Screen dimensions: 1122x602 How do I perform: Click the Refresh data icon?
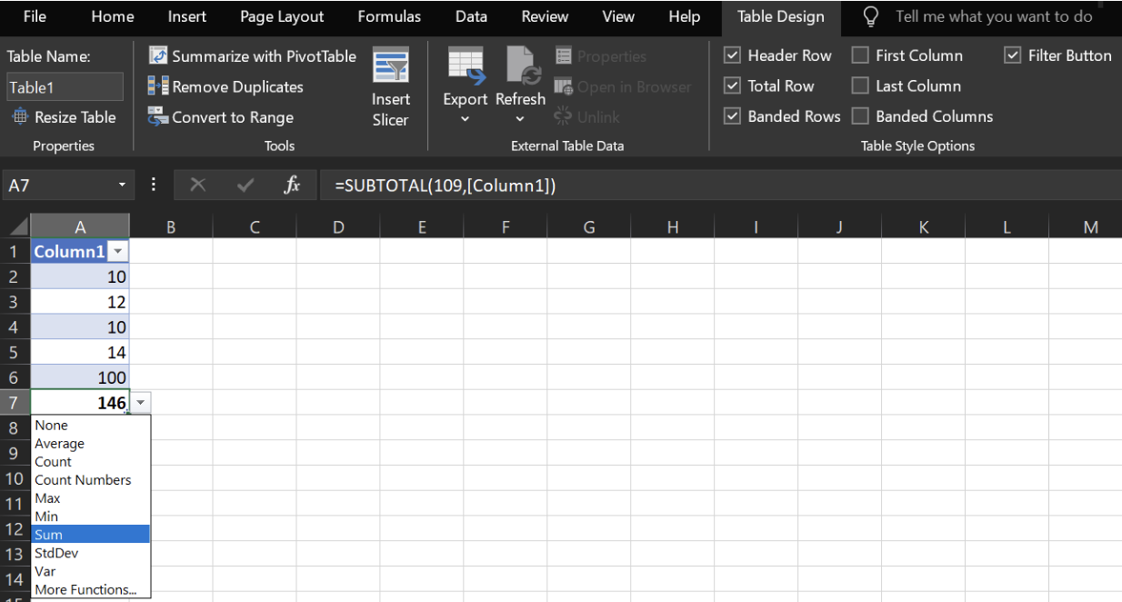[524, 65]
